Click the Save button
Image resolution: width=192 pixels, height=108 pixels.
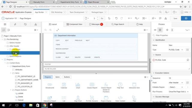point(175,18)
